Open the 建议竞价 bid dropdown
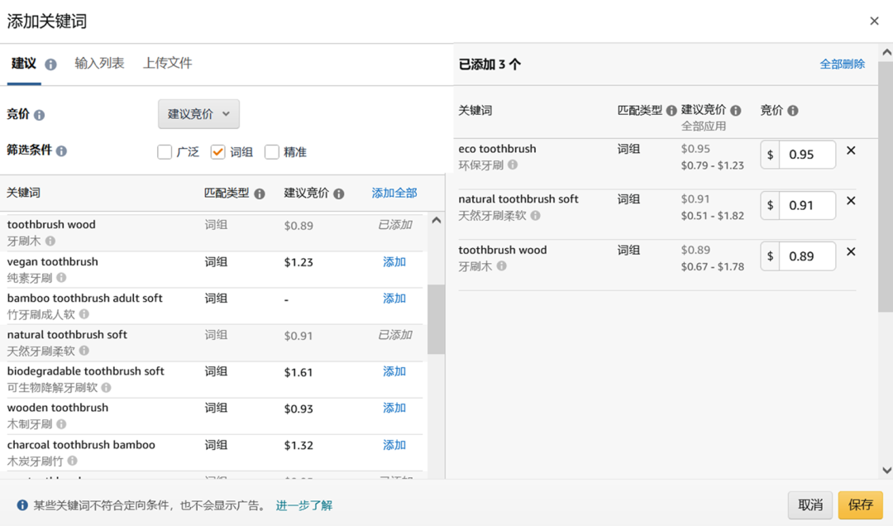The width and height of the screenshot is (893, 526). pos(198,114)
